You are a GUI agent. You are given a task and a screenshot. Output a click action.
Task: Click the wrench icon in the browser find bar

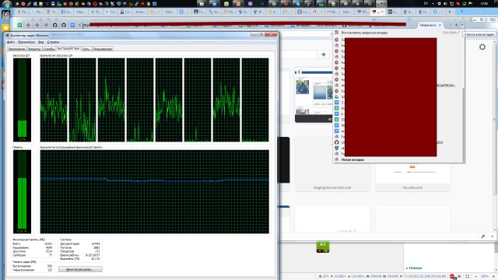(482, 236)
